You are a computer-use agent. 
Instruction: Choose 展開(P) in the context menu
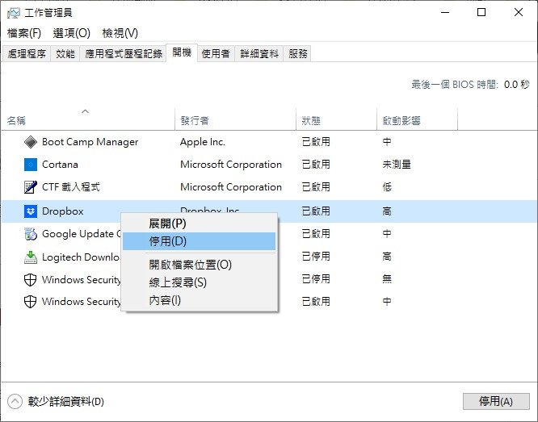pyautogui.click(x=199, y=224)
